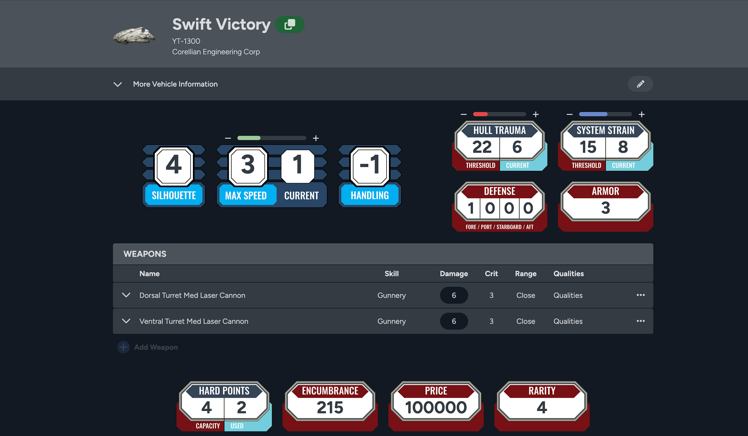Click the pencil edit icon
This screenshot has height=436, width=748.
(640, 84)
